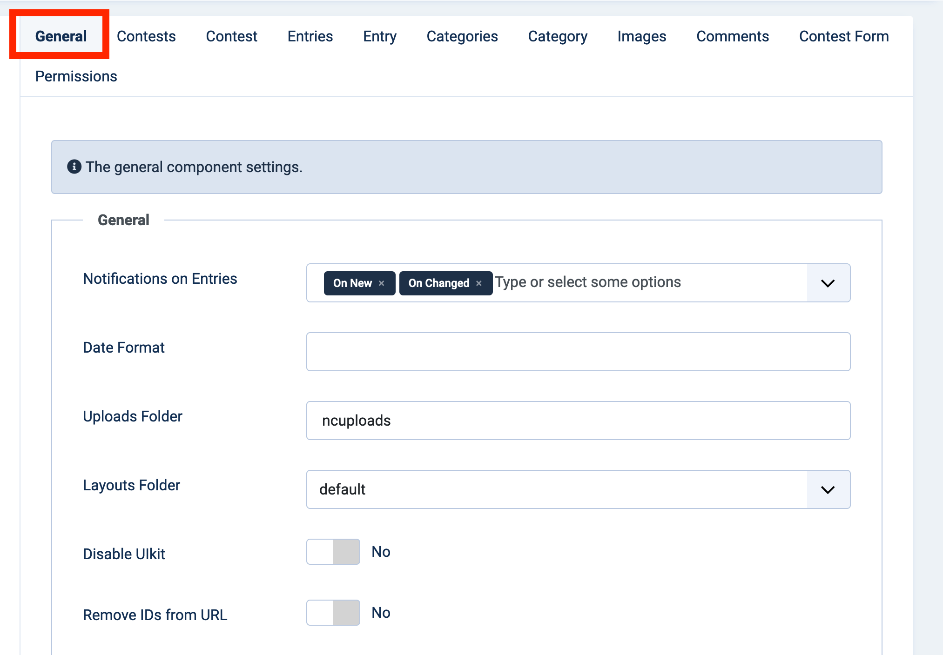Screen dimensions: 943x655
Task: Remove the "On New" notification tag
Action: click(382, 283)
